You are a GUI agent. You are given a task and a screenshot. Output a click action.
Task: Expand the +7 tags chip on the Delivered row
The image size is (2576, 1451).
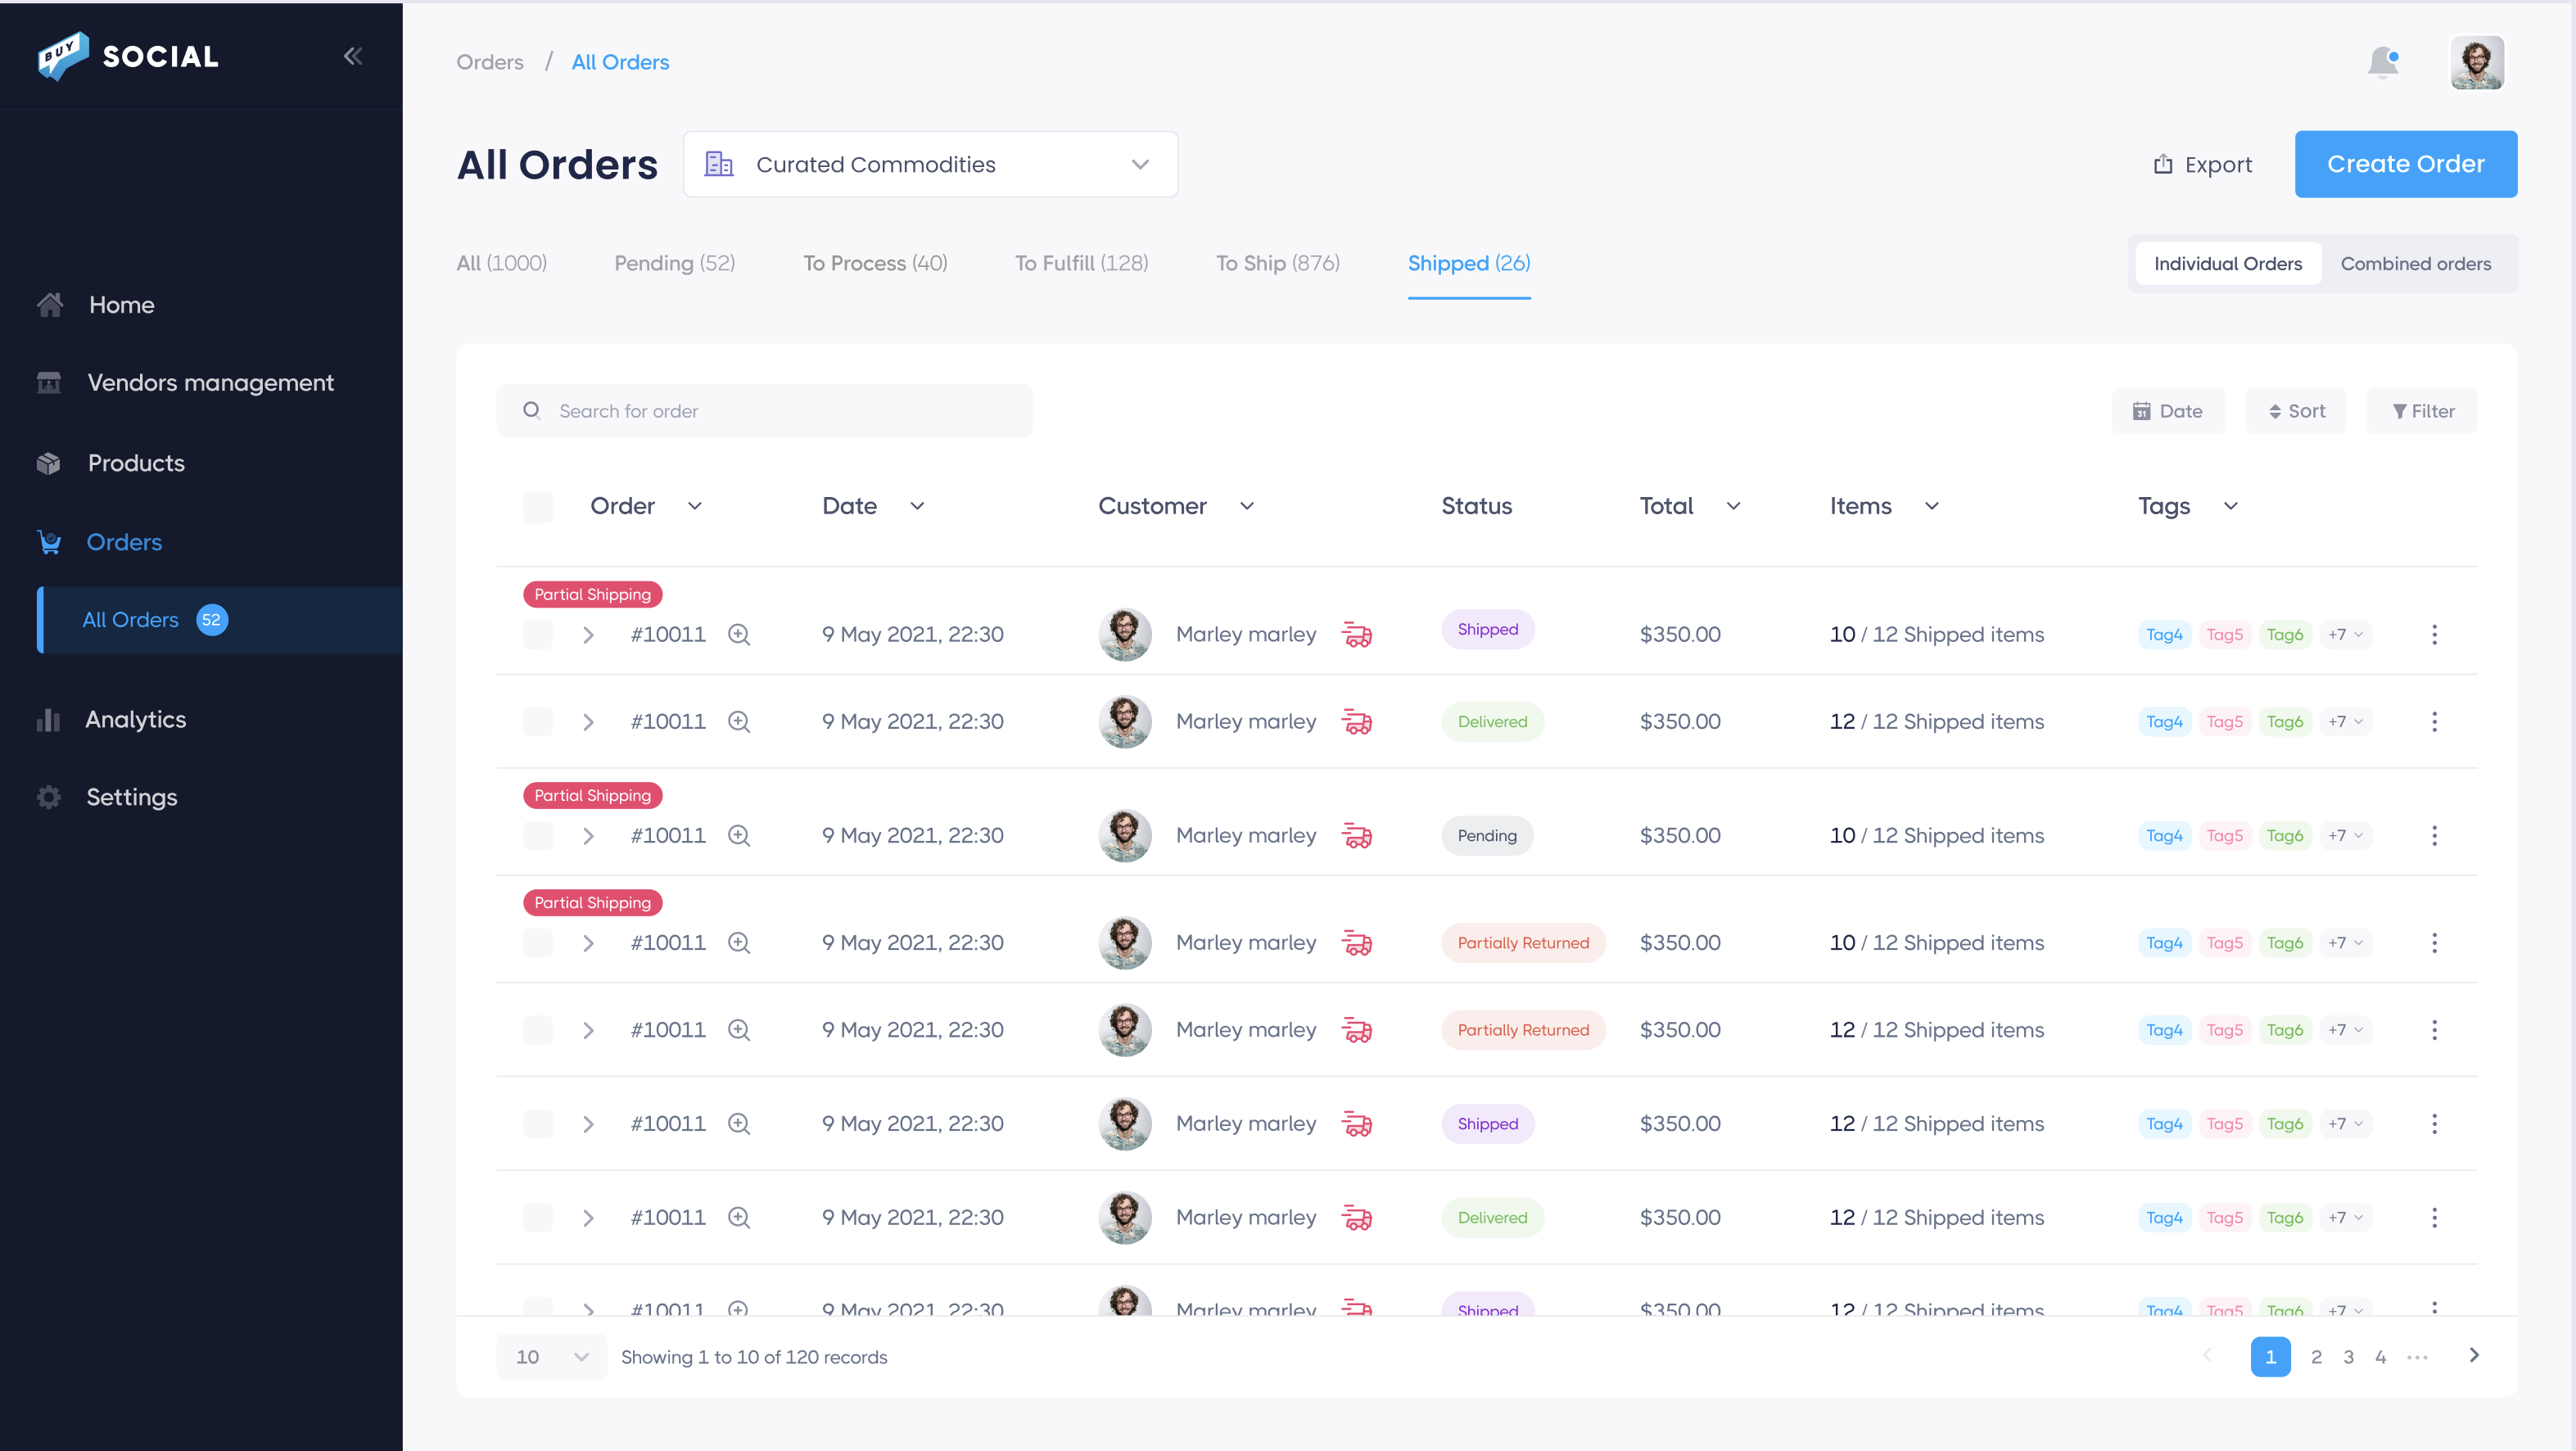pyautogui.click(x=2345, y=721)
